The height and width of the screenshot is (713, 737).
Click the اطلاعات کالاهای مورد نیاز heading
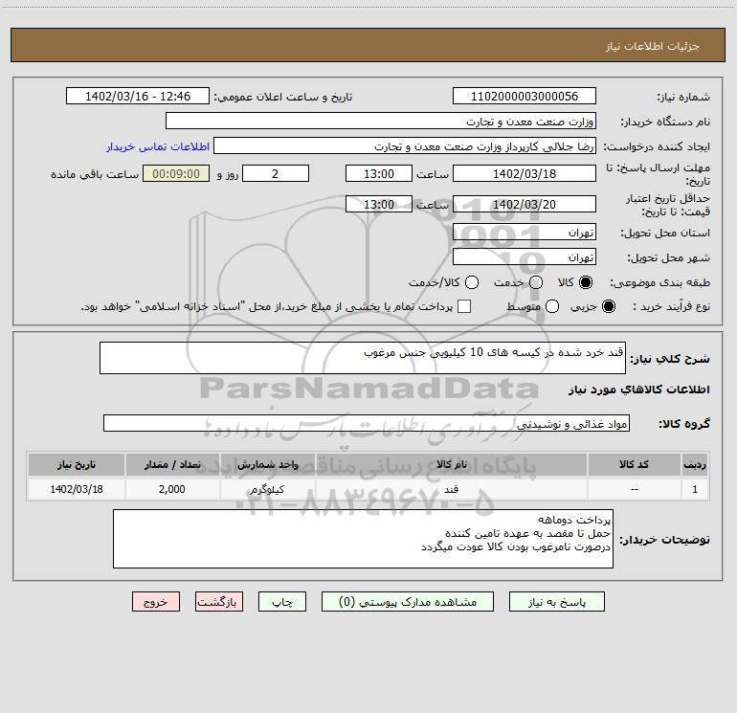tap(638, 390)
